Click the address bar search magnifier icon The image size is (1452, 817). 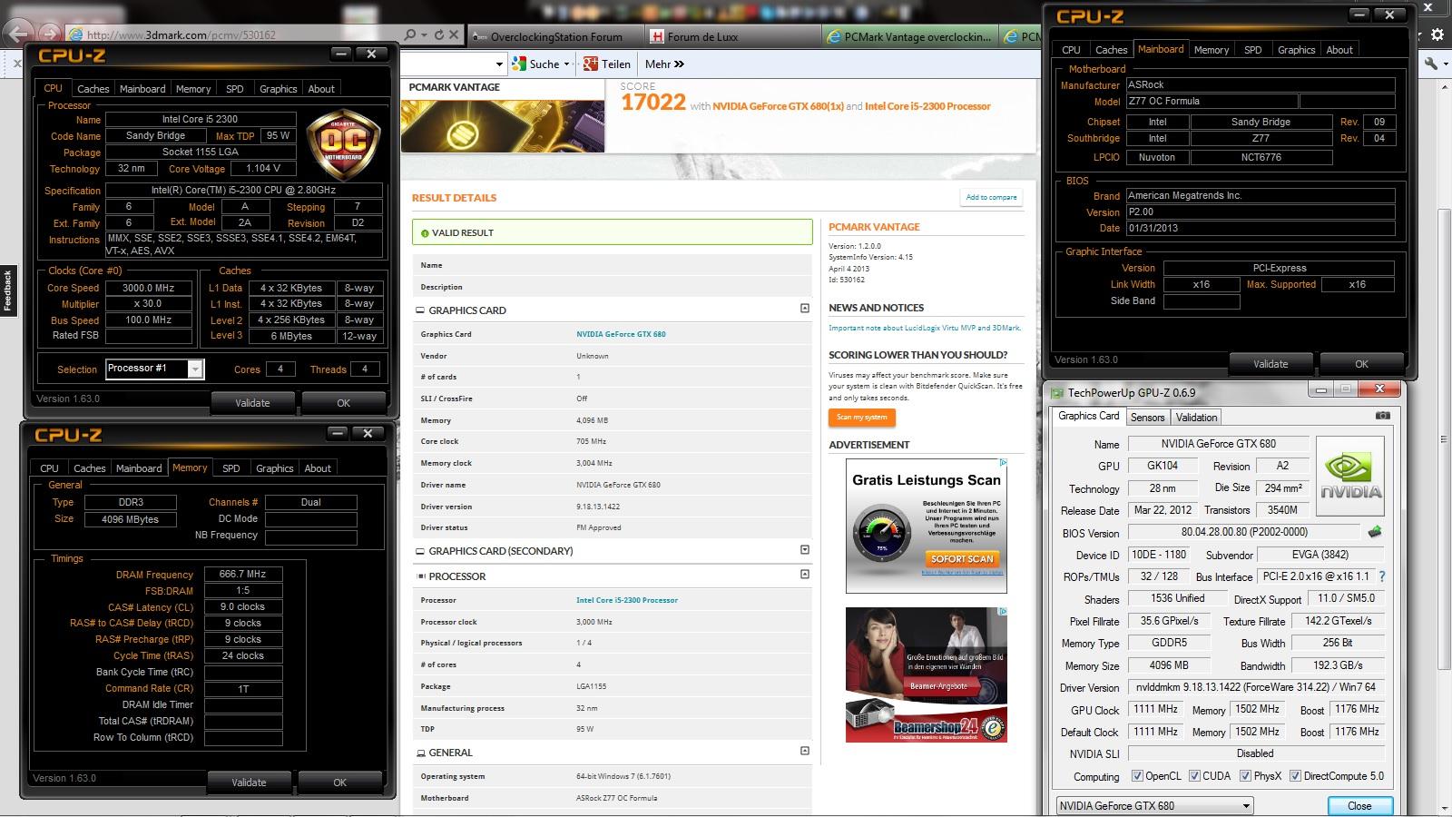tap(409, 35)
